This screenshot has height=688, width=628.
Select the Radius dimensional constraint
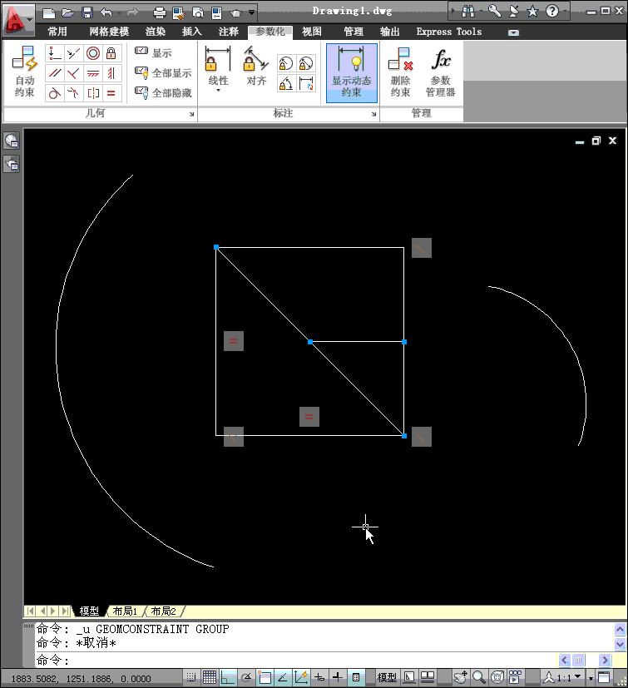click(x=286, y=63)
